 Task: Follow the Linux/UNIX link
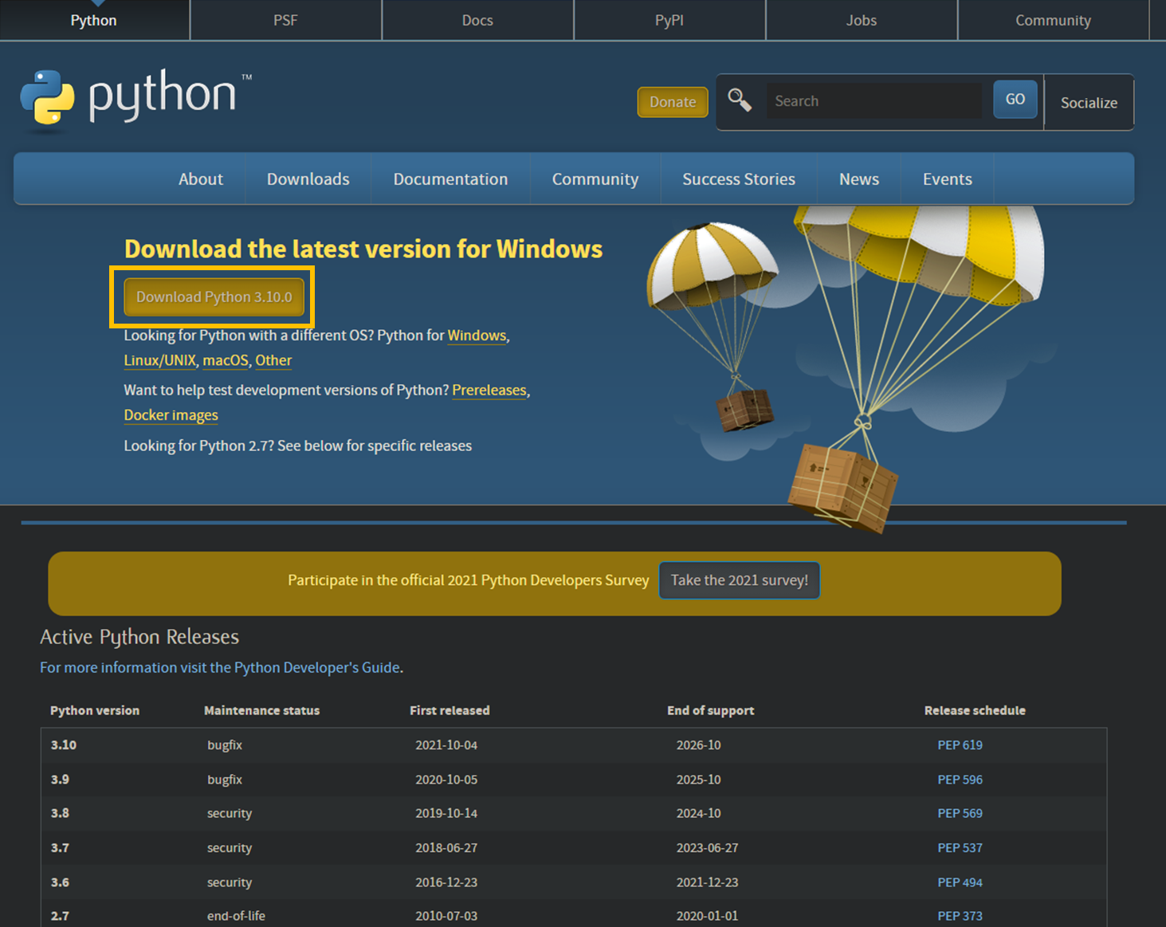(x=160, y=360)
